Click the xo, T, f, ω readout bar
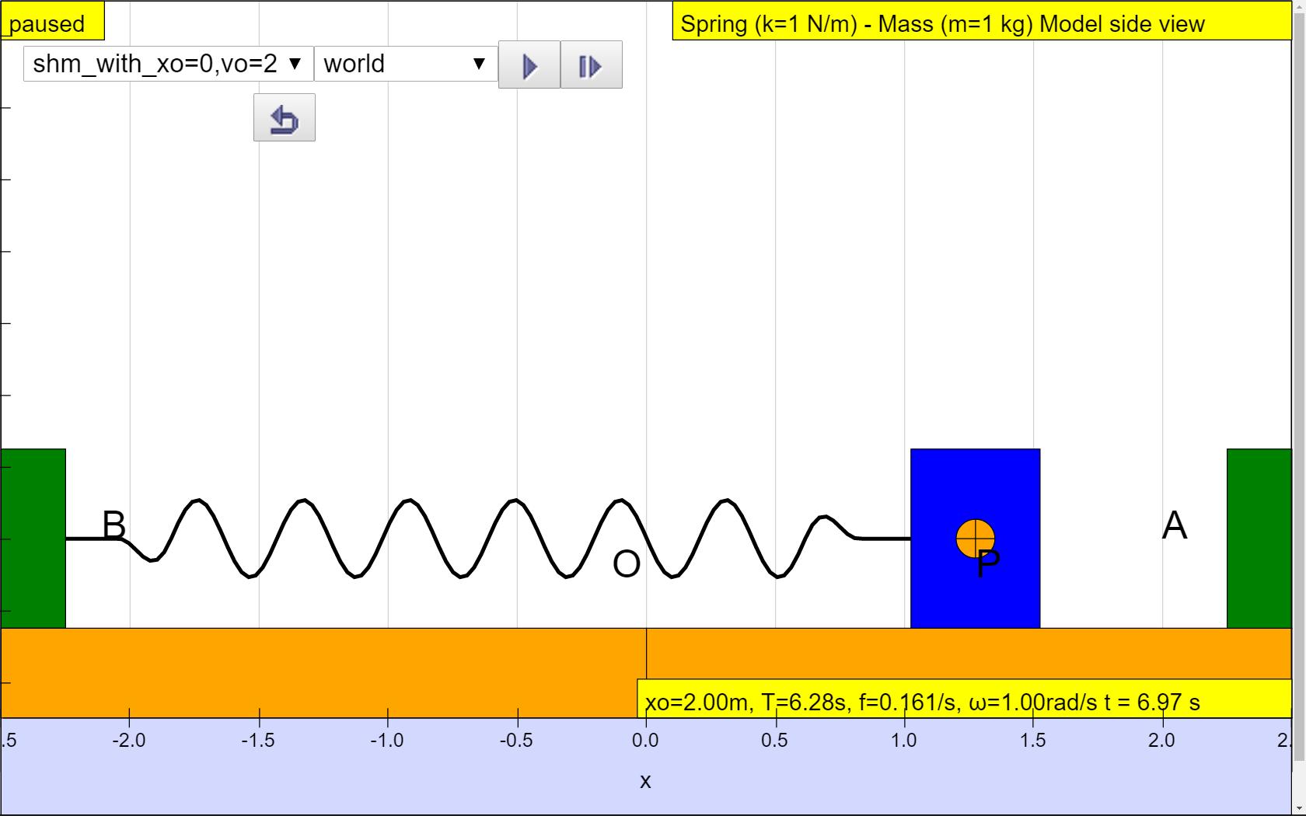This screenshot has width=1306, height=816. [964, 699]
